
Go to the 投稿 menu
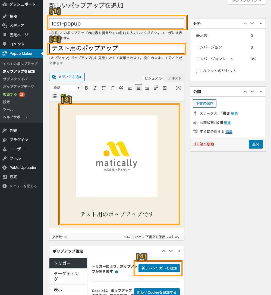click(x=22, y=16)
